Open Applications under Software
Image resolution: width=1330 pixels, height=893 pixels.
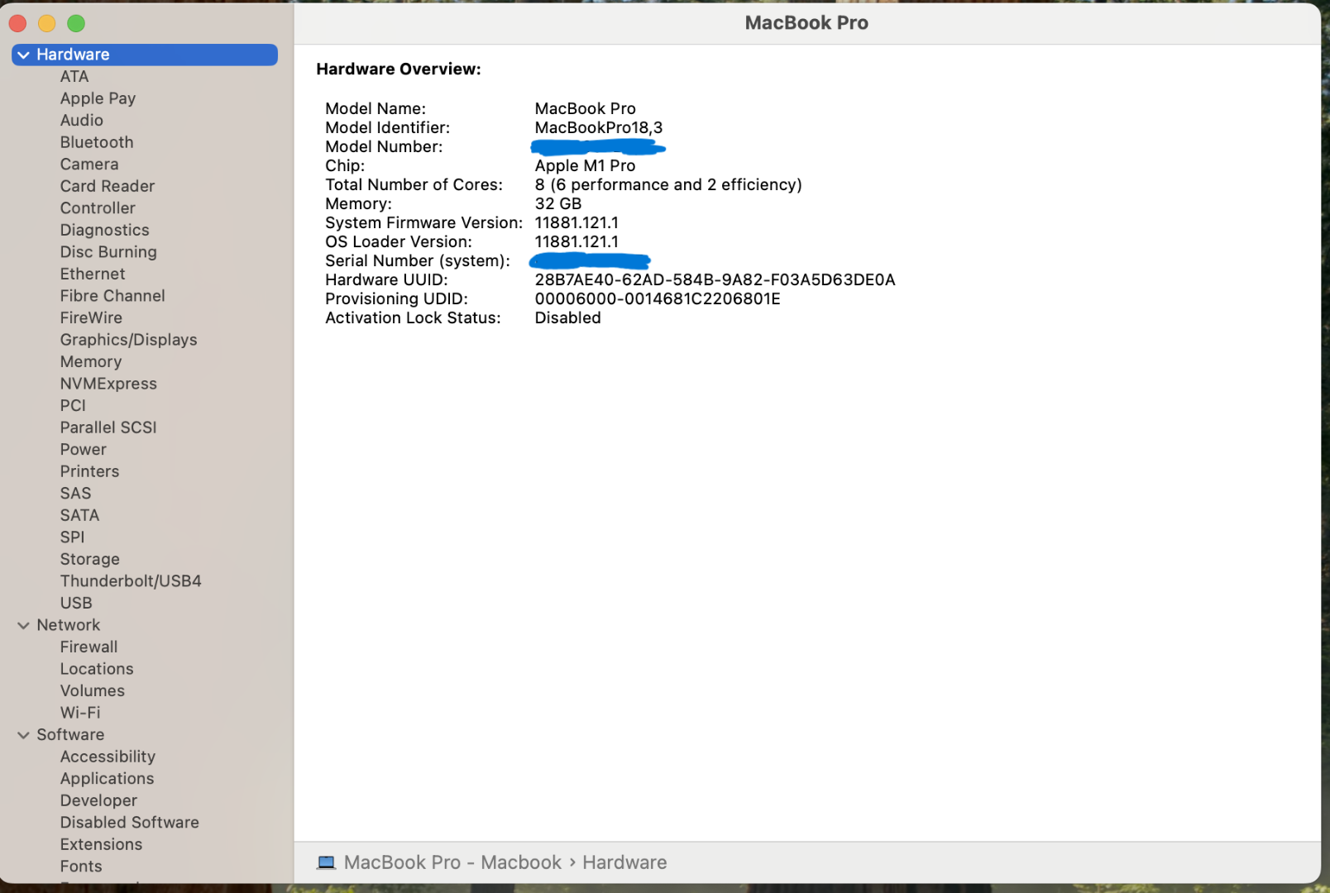coord(108,778)
